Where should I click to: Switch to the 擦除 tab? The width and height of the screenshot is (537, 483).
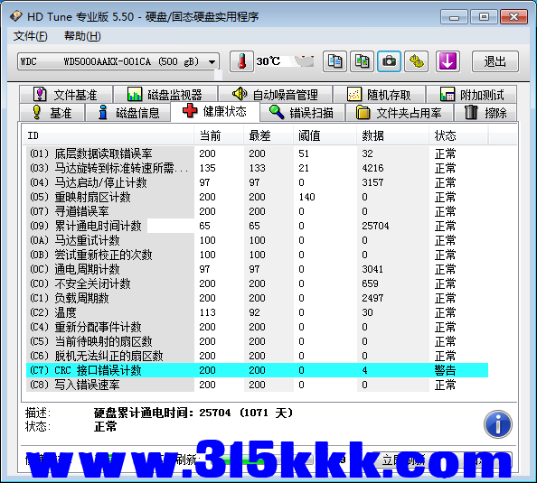click(x=485, y=113)
